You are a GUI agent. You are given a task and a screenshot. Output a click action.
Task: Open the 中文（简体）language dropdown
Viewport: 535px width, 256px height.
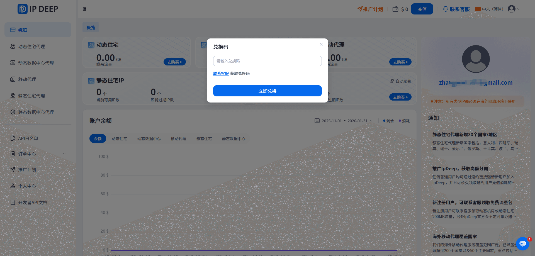pyautogui.click(x=490, y=9)
